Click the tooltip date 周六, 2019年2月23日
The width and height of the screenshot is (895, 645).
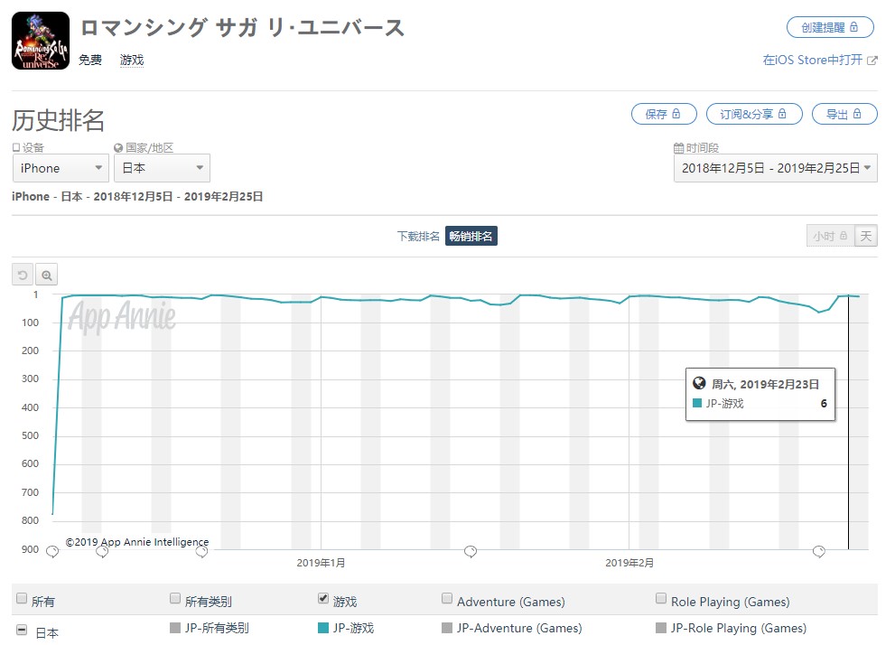[766, 384]
